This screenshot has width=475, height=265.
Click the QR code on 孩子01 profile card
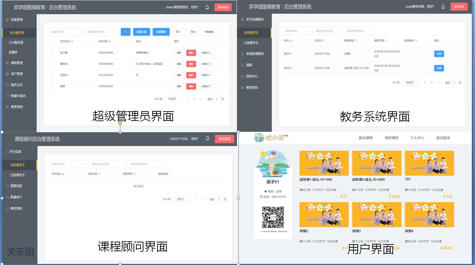pyautogui.click(x=273, y=217)
